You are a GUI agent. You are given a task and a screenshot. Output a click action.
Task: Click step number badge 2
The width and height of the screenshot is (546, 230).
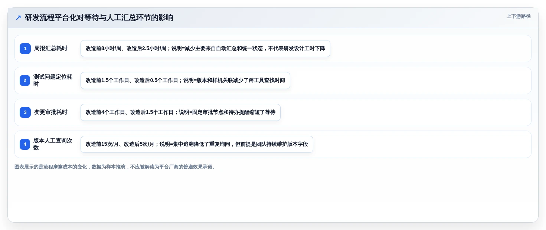pos(25,80)
